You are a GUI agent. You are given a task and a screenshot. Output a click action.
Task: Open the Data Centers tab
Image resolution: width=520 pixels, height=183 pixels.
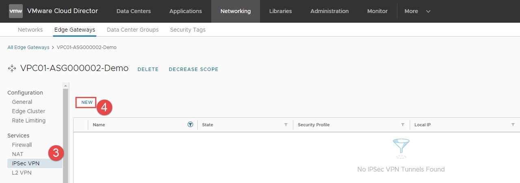coord(133,11)
